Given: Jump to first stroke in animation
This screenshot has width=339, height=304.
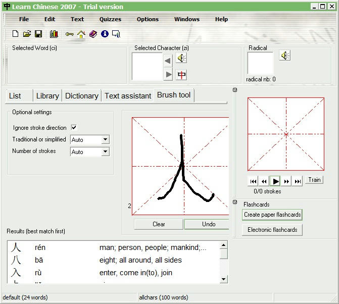Looking at the screenshot, I should click(253, 181).
